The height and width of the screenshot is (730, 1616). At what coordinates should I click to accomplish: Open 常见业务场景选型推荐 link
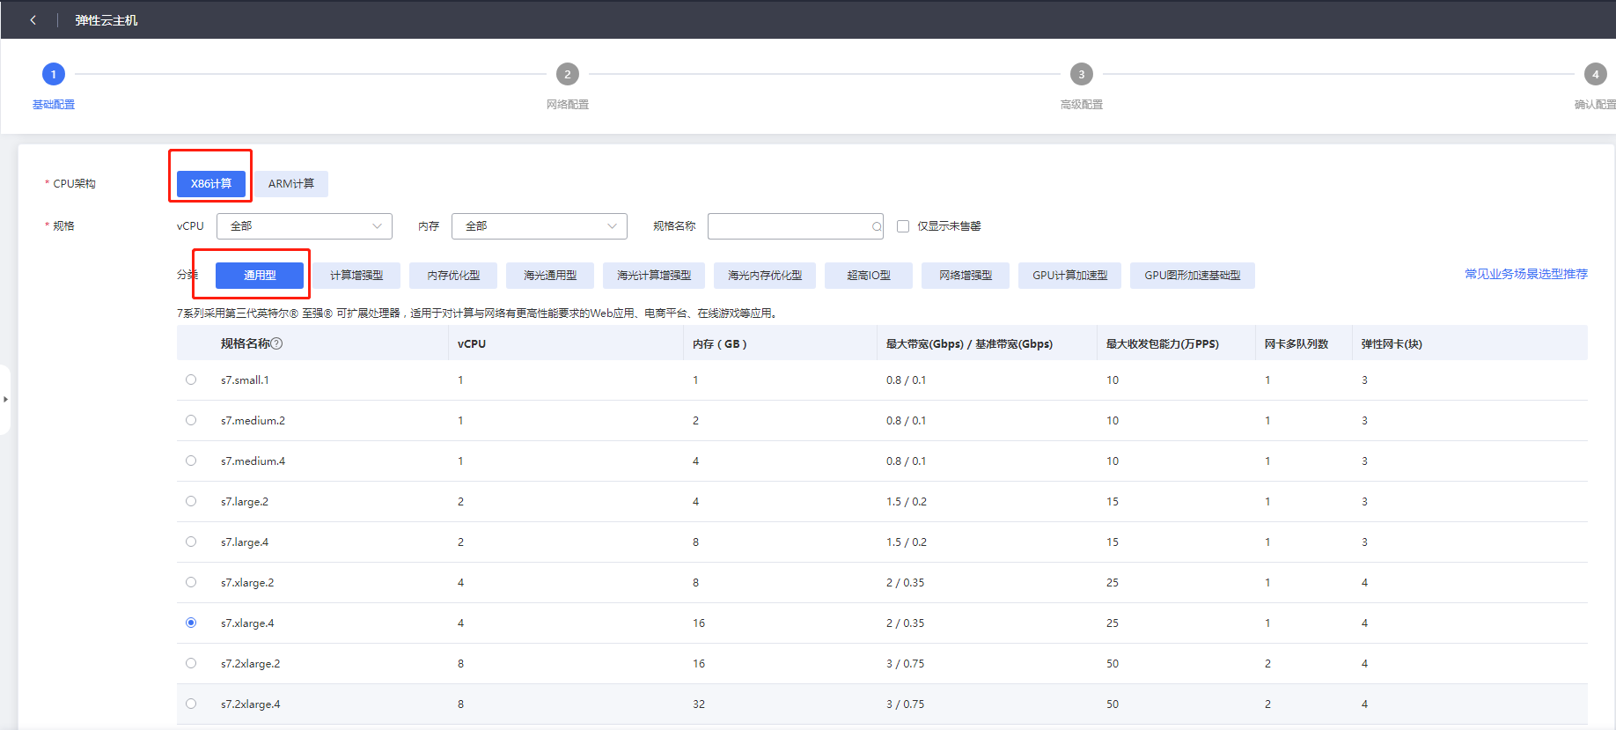click(1525, 274)
